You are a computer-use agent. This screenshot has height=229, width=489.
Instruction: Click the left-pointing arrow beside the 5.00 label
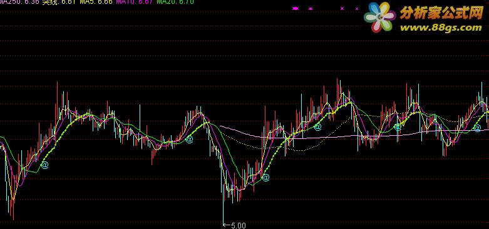point(227,225)
